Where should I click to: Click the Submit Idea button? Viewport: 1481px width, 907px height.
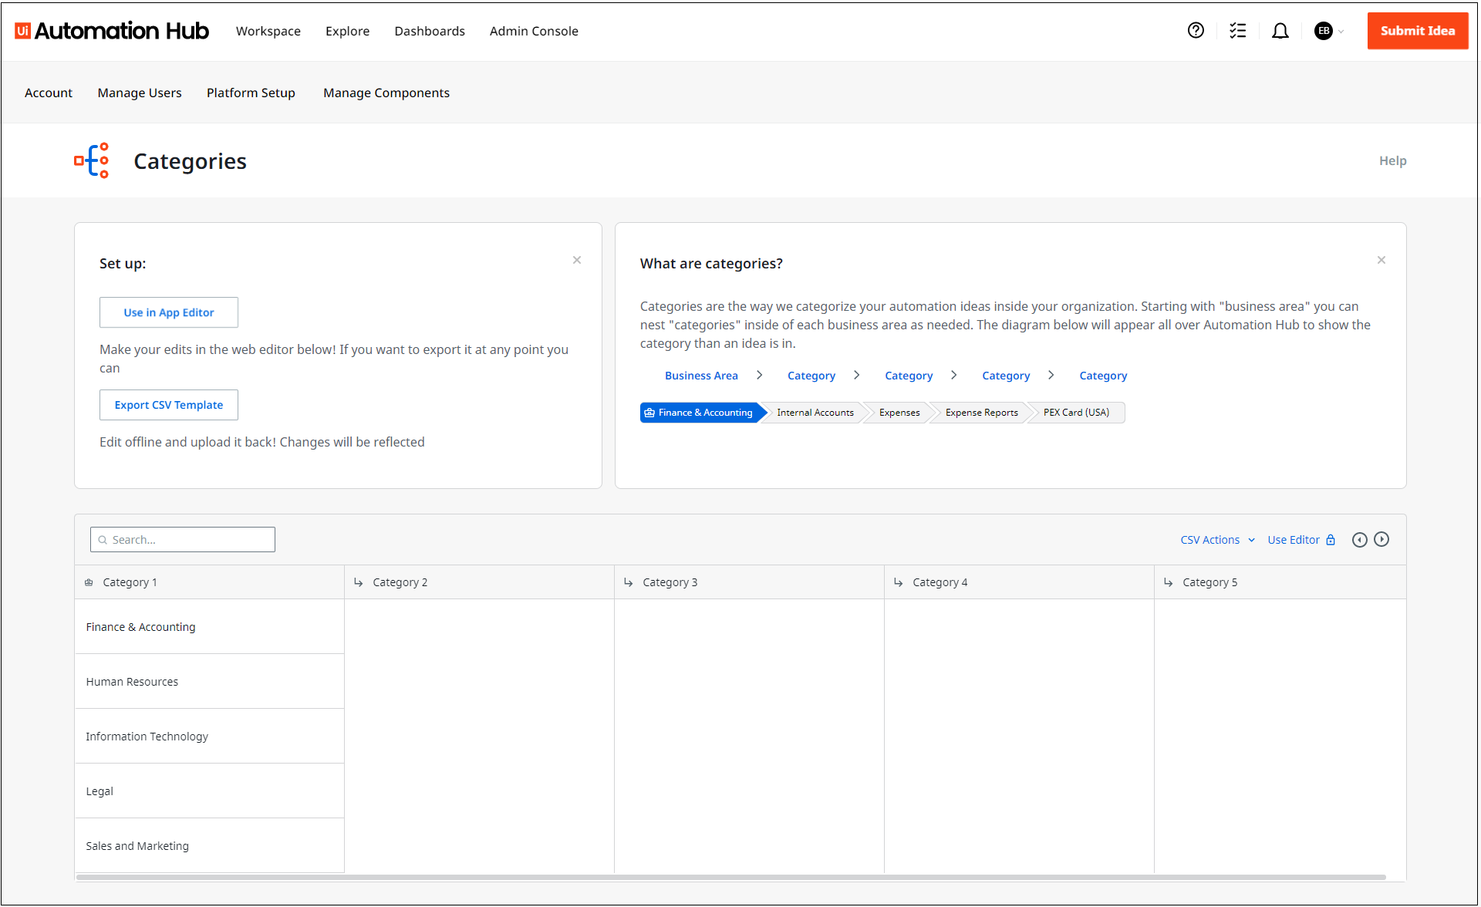[x=1418, y=31]
